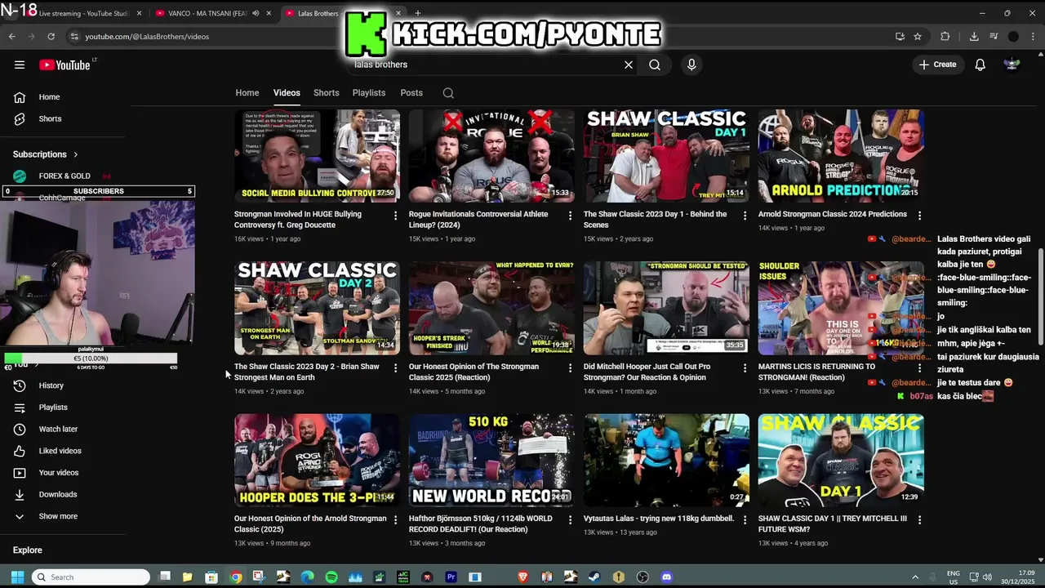Switch to channel Shorts tab
The height and width of the screenshot is (588, 1045).
326,93
